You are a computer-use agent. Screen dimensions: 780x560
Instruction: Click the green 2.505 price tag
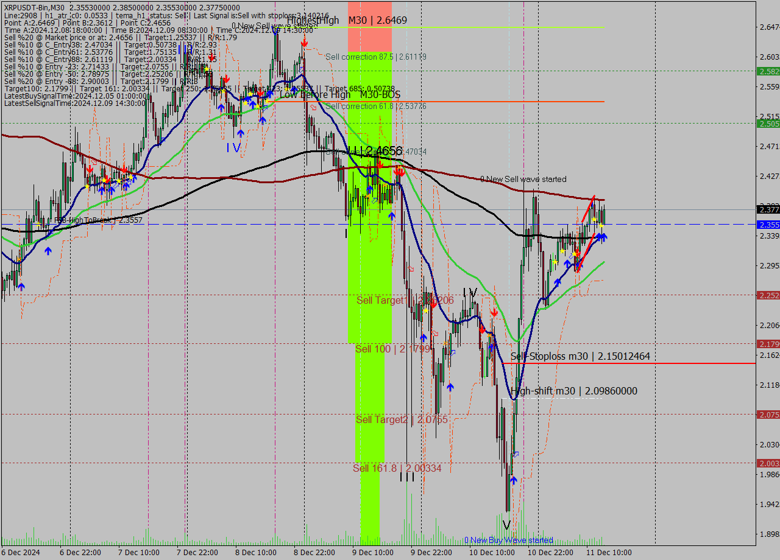pyautogui.click(x=768, y=124)
